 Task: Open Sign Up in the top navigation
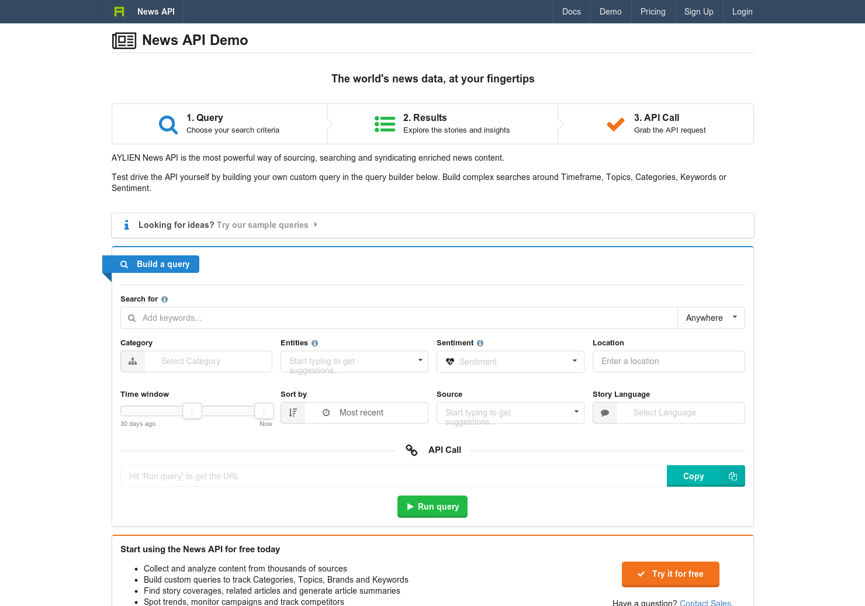tap(699, 12)
